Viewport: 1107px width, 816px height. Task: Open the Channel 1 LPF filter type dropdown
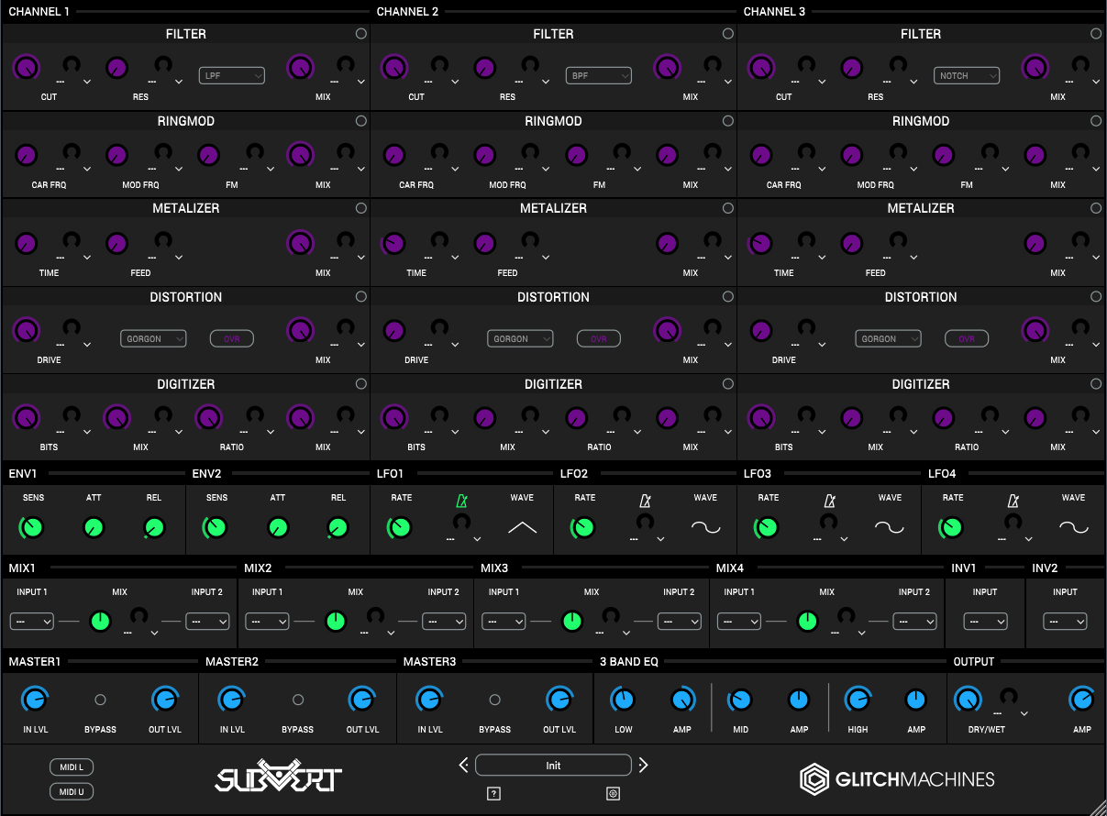click(232, 75)
